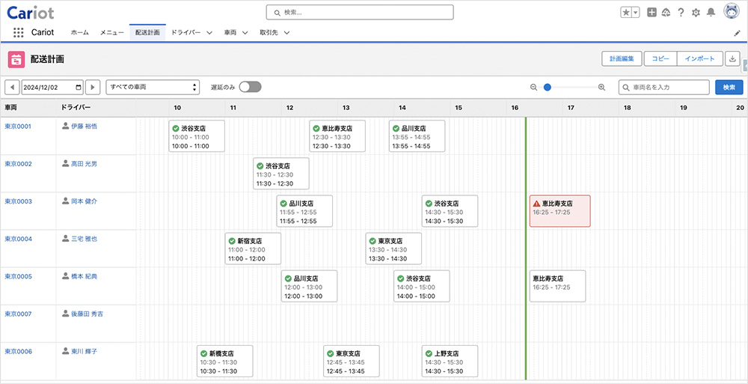748x384 pixels.
Task: Open the user profile avatar
Action: tap(731, 11)
